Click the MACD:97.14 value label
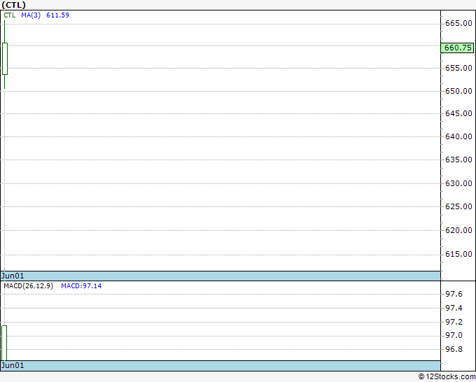This screenshot has height=382, width=476. click(81, 286)
